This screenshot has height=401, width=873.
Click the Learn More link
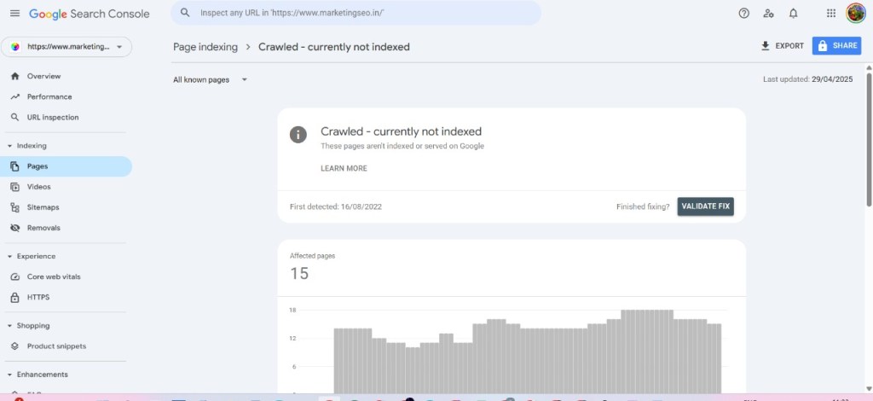coord(344,169)
